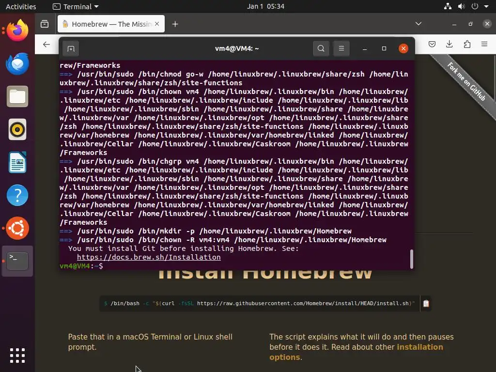The height and width of the screenshot is (372, 496).
Task: Minimize the terminal window
Action: [x=364, y=48]
